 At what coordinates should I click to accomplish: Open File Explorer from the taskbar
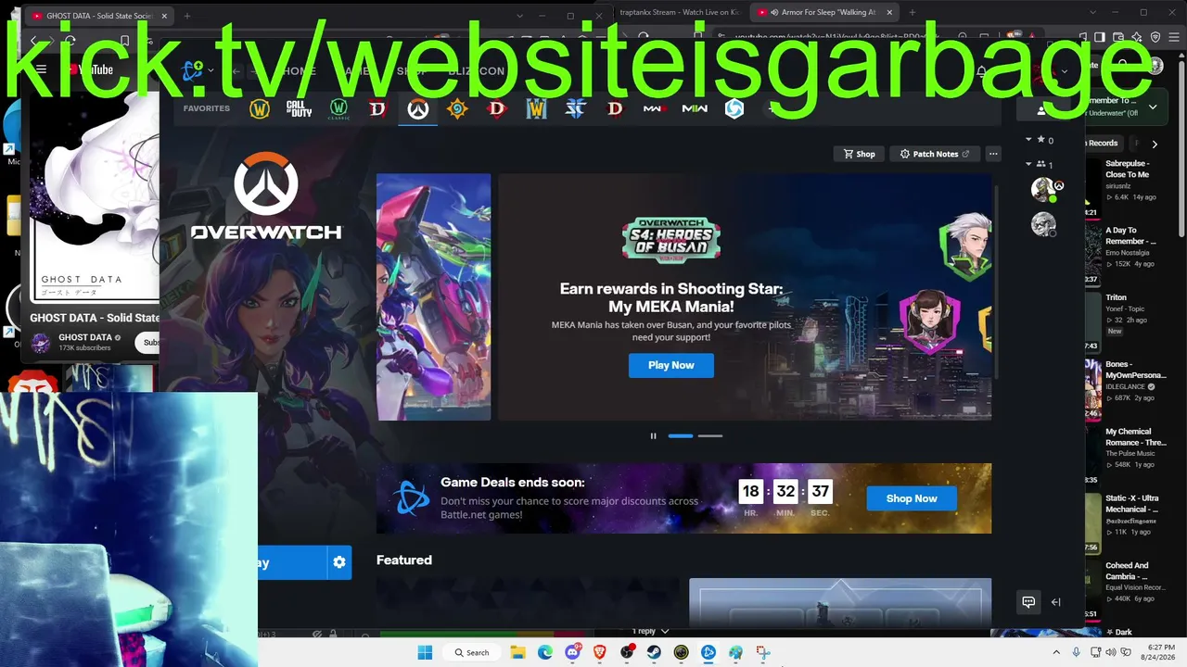pyautogui.click(x=518, y=652)
